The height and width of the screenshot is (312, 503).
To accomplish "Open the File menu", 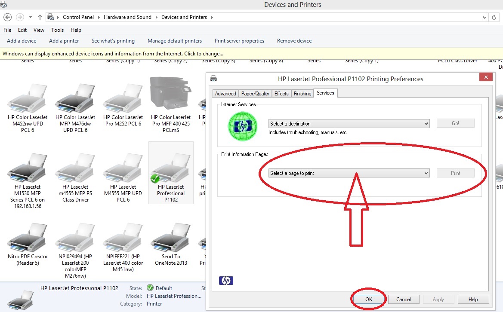I will point(7,30).
